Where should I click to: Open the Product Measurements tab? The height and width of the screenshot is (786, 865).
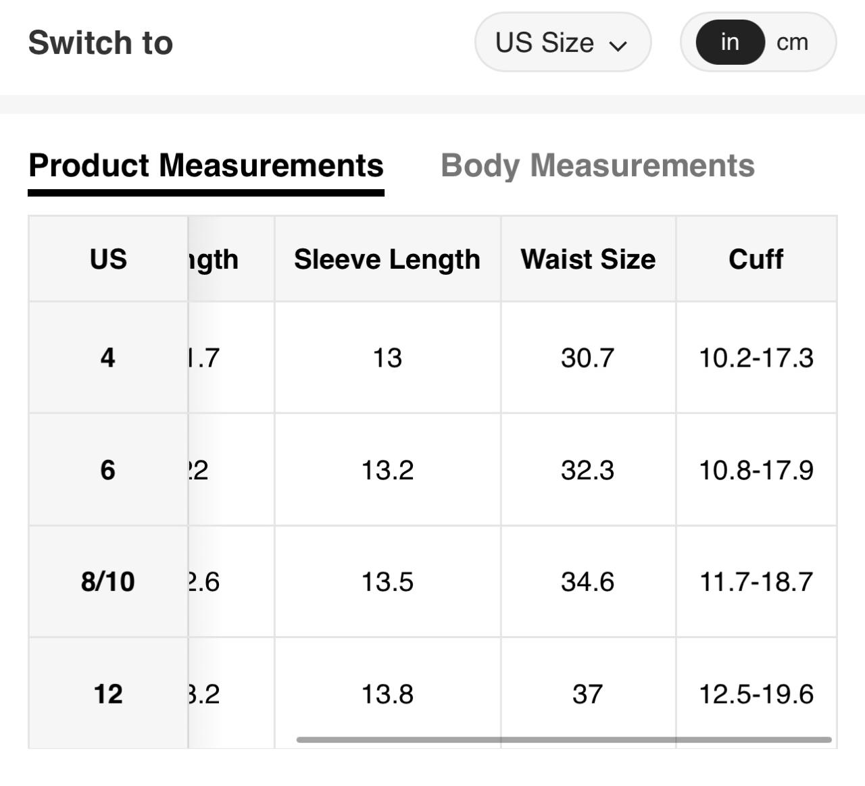pos(206,166)
